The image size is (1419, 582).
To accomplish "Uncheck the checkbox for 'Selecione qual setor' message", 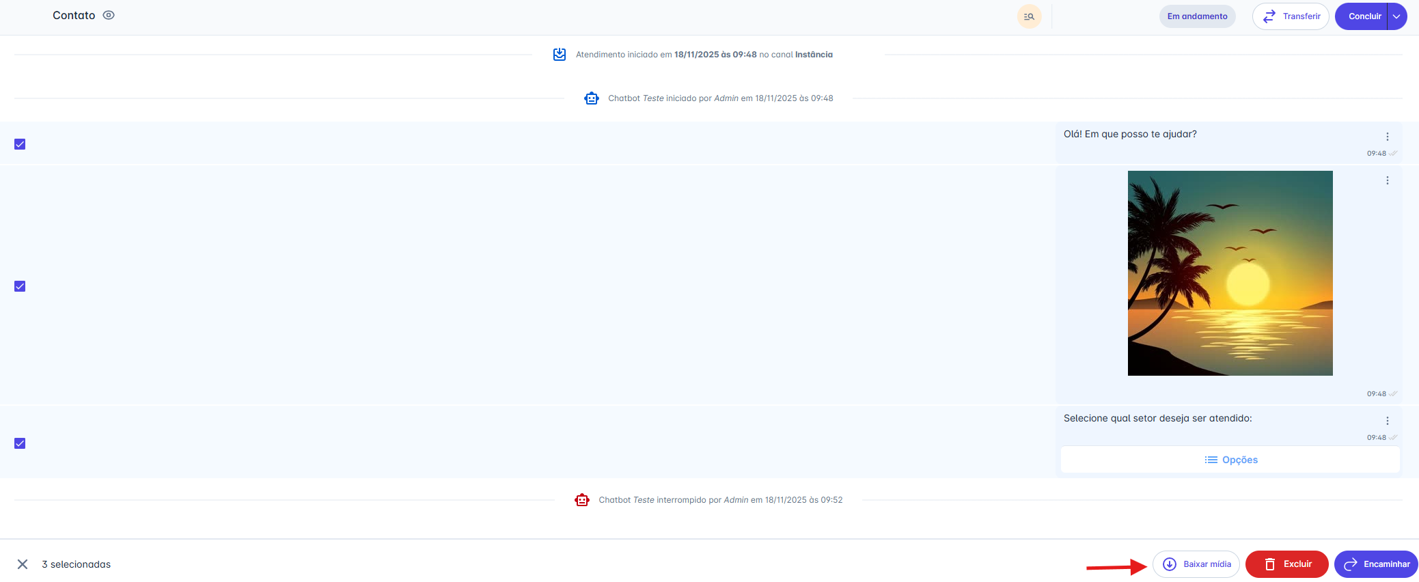I will [x=20, y=443].
